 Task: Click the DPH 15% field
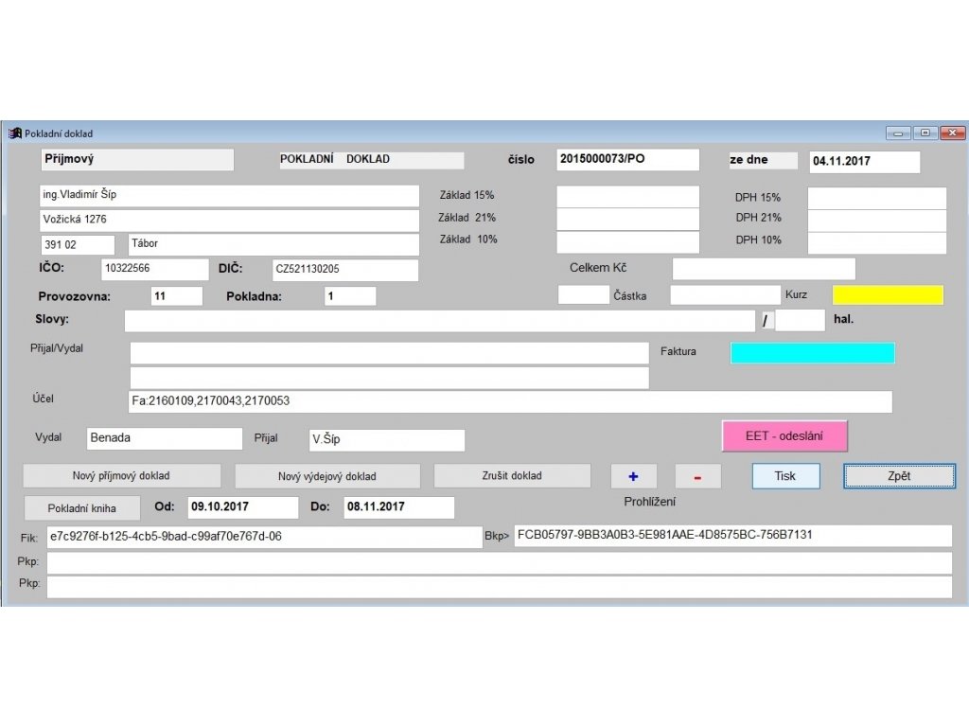(876, 199)
